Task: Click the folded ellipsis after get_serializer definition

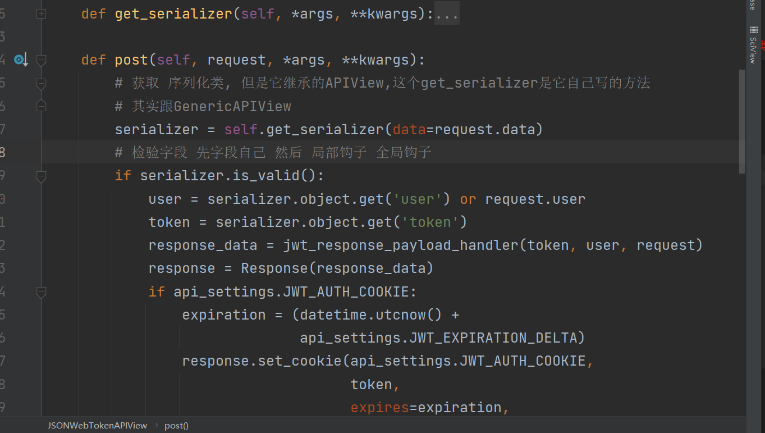Action: click(447, 13)
